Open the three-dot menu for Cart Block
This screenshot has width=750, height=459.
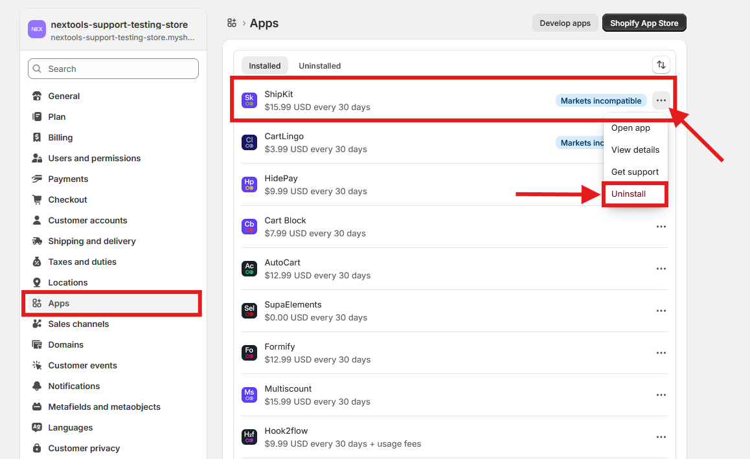(x=661, y=227)
